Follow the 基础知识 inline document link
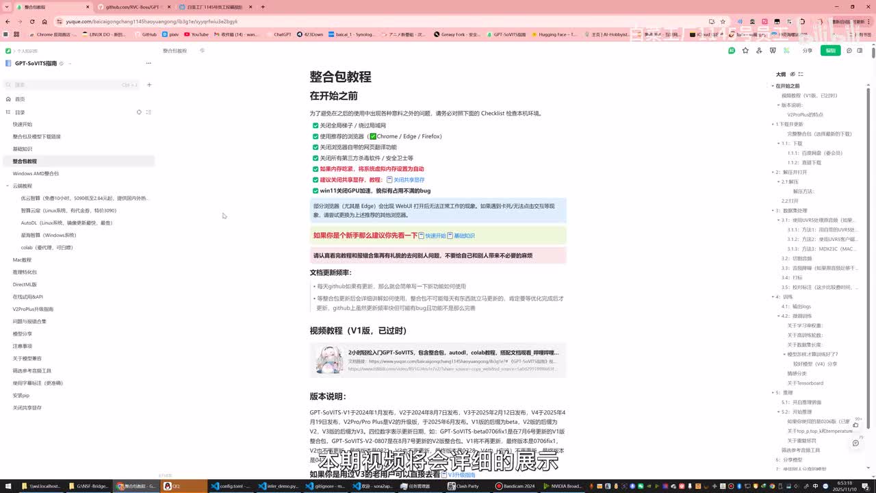 pyautogui.click(x=461, y=236)
